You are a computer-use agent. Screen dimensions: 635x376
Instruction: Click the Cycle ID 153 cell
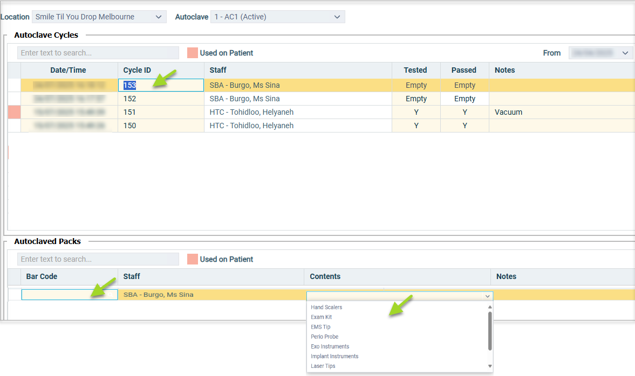[x=161, y=85]
